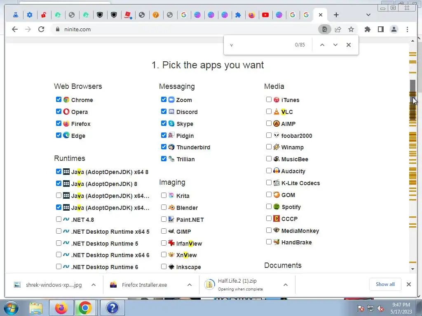This screenshot has width=422, height=316.
Task: Click the find-in-page search field
Action: point(260,45)
